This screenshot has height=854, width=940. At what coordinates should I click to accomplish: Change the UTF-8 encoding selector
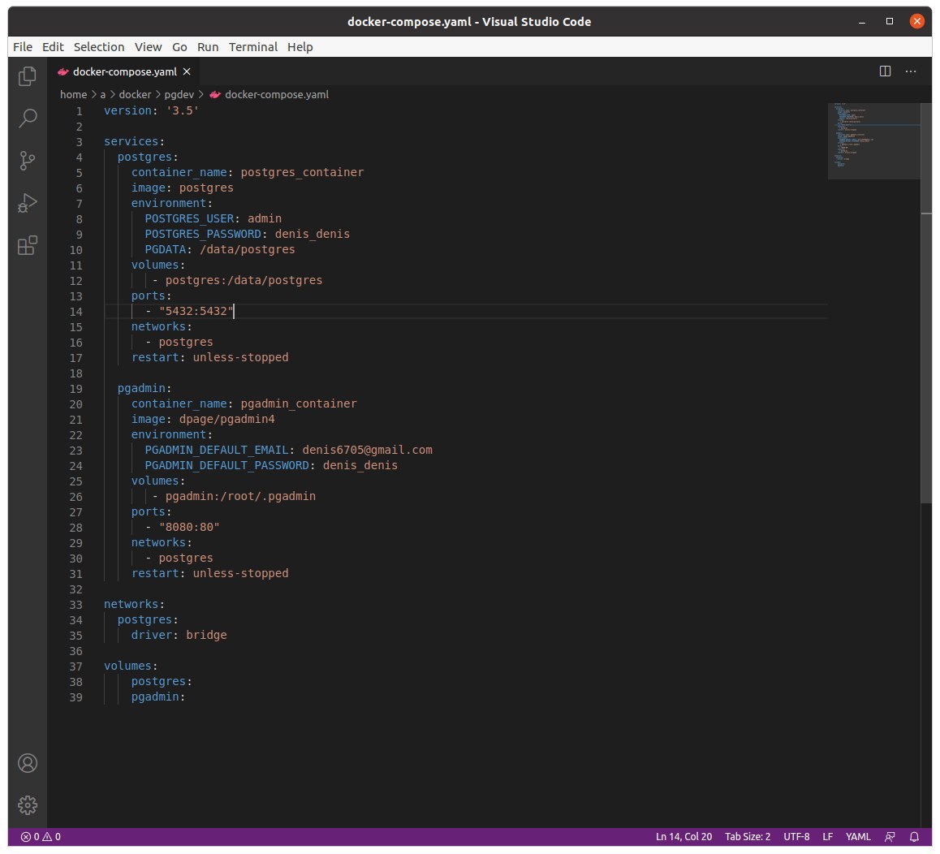tap(796, 837)
